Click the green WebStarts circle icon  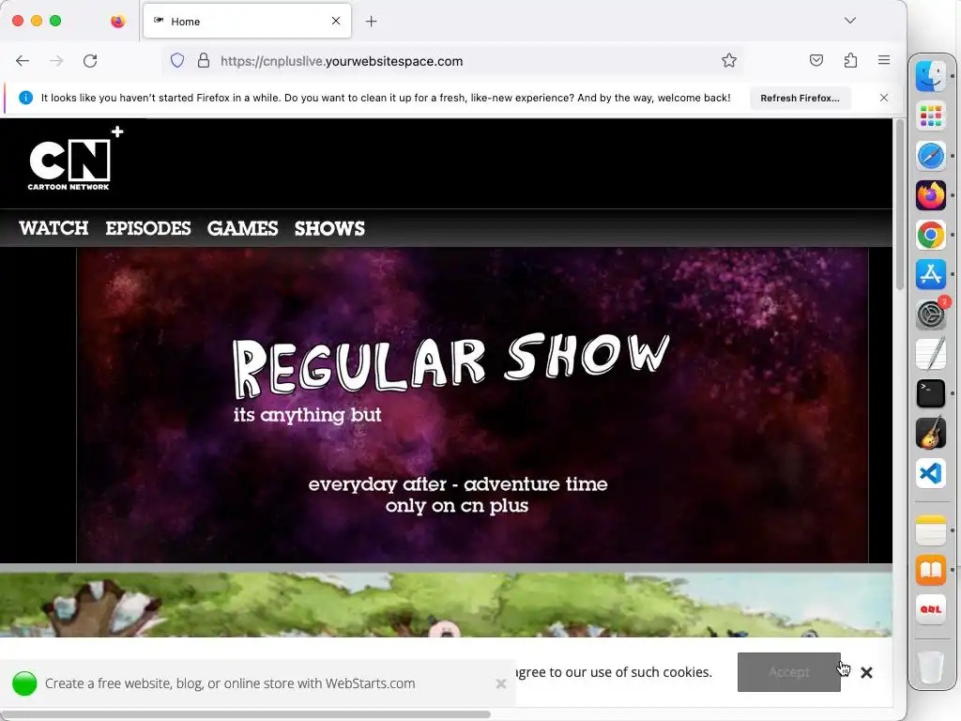pos(24,683)
